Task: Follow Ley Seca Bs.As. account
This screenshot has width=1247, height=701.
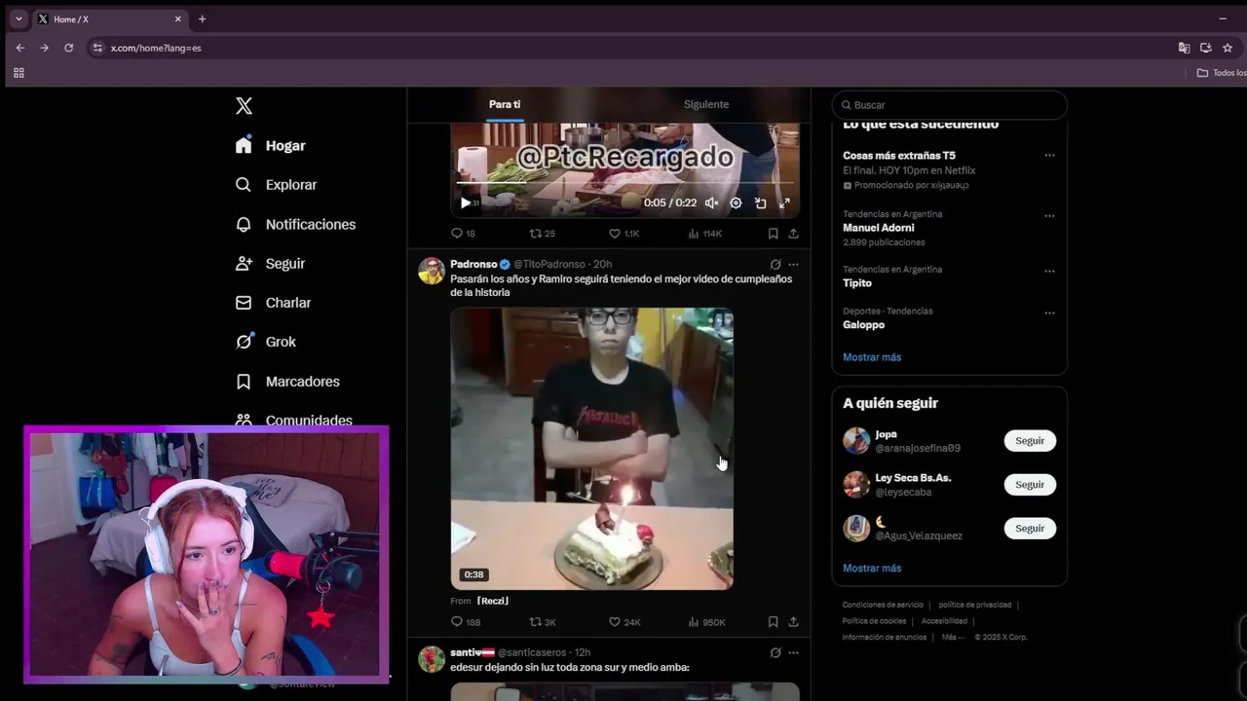Action: (x=1030, y=485)
